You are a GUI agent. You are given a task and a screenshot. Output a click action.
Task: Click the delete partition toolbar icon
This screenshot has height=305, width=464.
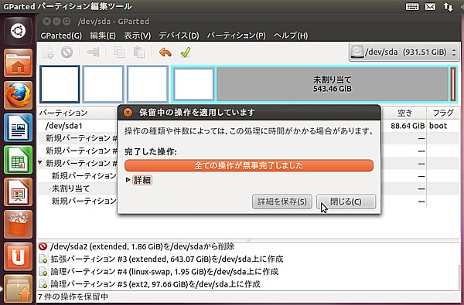(67, 53)
